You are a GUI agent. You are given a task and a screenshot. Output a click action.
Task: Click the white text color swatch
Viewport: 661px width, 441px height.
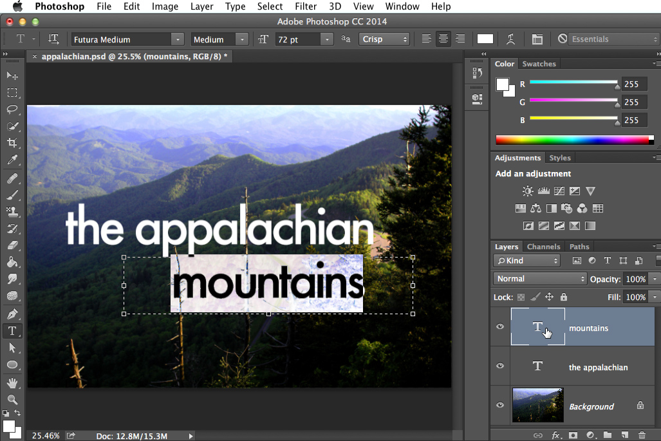pyautogui.click(x=485, y=39)
